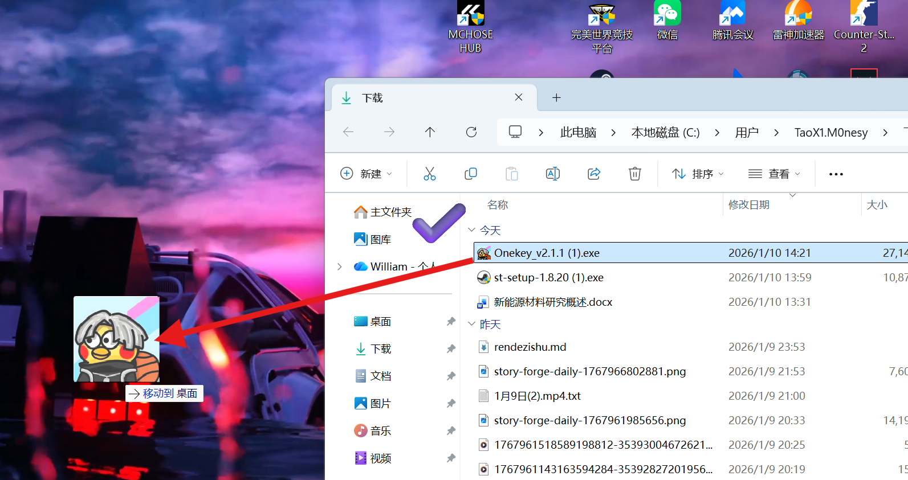This screenshot has height=480, width=908.
Task: Select st-setup-1.8.20 (1).exe file
Action: [548, 277]
